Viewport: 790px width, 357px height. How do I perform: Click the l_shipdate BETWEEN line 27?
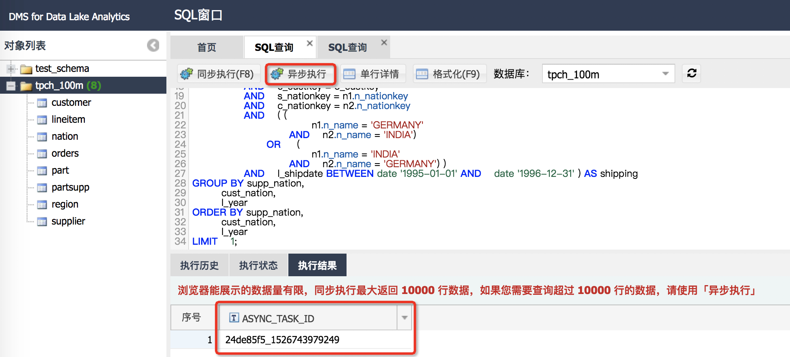[441, 174]
